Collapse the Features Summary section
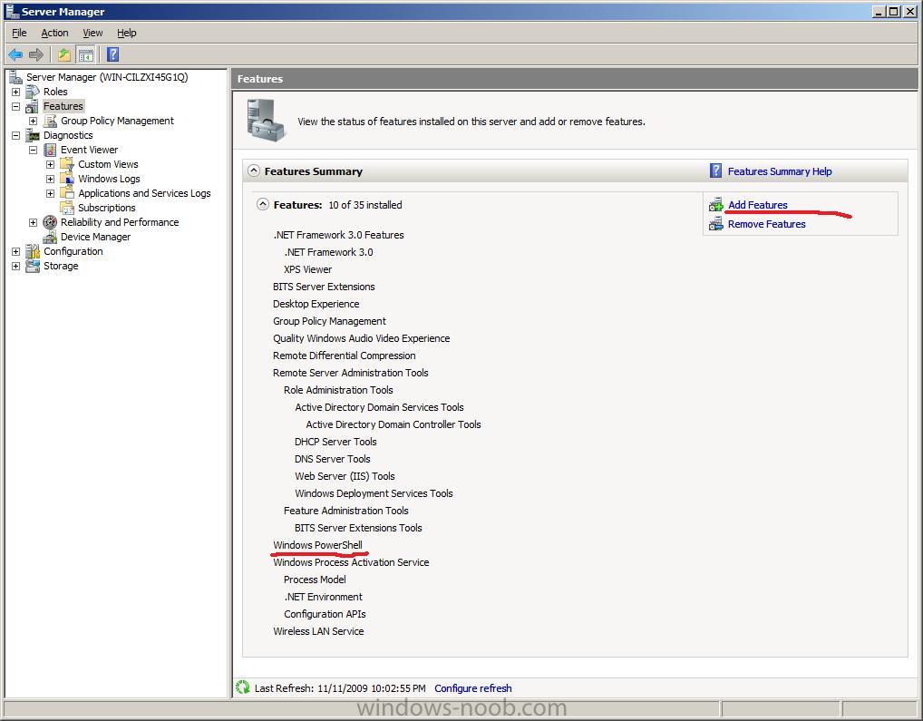 pos(254,171)
